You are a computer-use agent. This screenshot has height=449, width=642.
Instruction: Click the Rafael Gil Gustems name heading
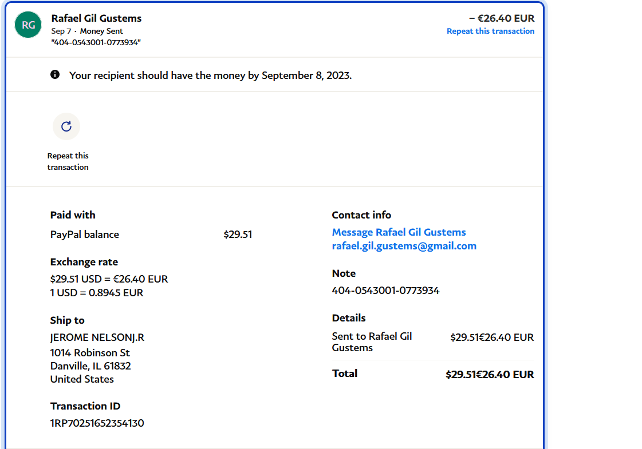point(96,18)
